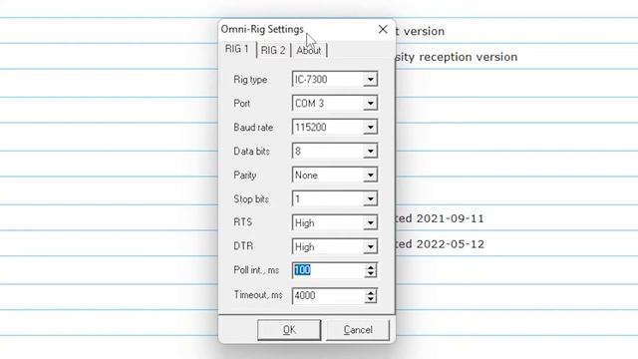Decrease the Poll int. value with down arrow
638x359 pixels.
[x=370, y=274]
